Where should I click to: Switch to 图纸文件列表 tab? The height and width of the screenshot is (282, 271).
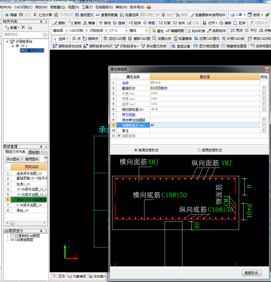[x=15, y=152]
